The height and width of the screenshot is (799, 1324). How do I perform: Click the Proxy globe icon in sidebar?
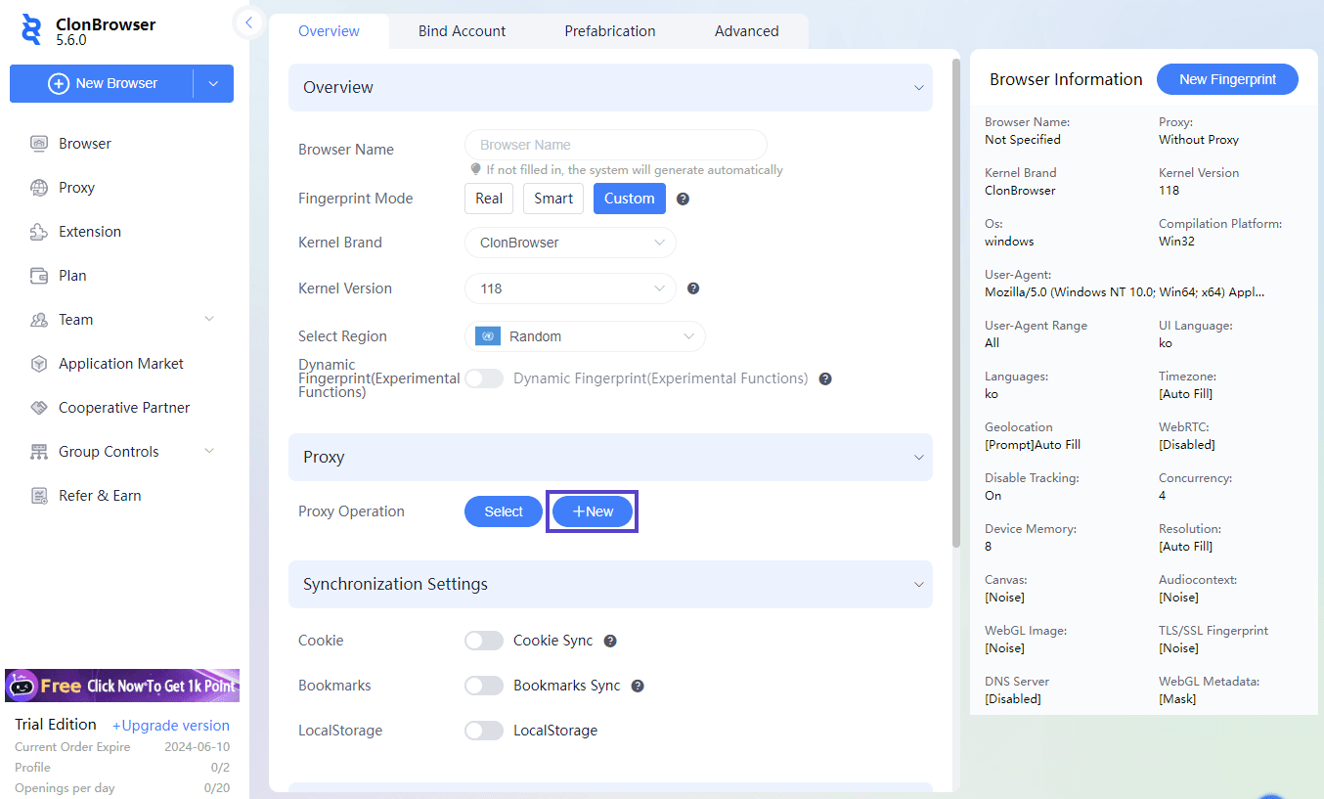(x=39, y=188)
